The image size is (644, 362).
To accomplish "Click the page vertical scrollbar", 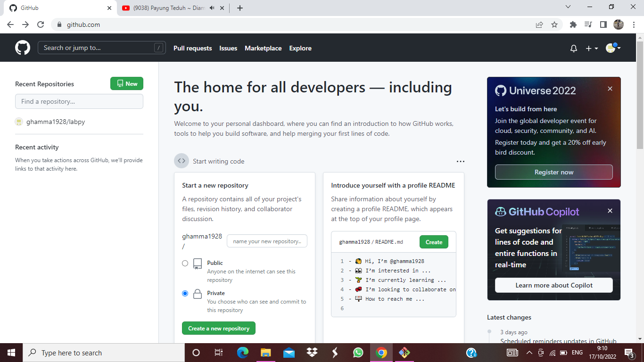I will coord(640,94).
